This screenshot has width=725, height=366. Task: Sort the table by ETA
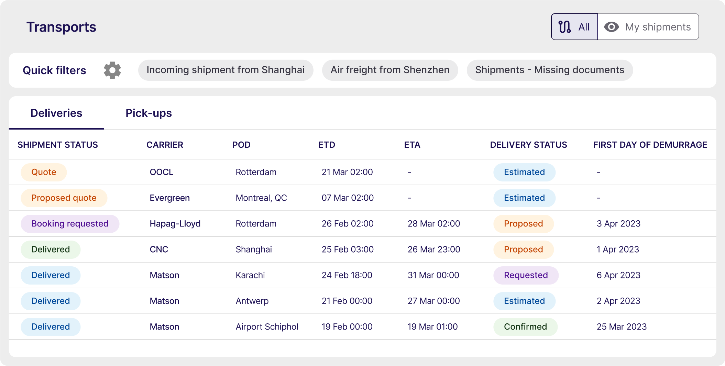click(x=412, y=145)
